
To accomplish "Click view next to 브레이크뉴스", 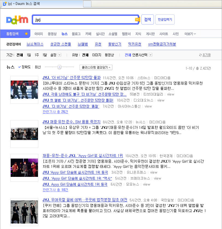I will [x=157, y=179].
